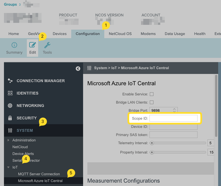Open the Health tab
The width and height of the screenshot is (221, 186).
[x=200, y=34]
